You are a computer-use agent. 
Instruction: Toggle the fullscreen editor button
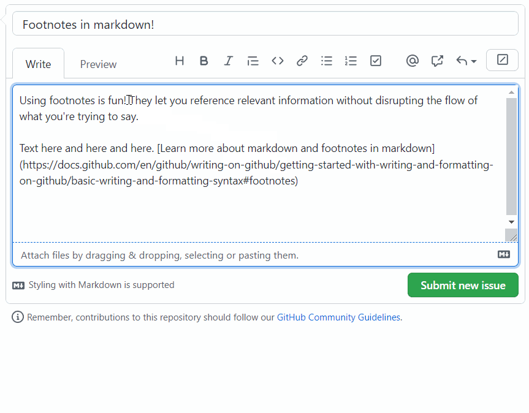pyautogui.click(x=502, y=60)
